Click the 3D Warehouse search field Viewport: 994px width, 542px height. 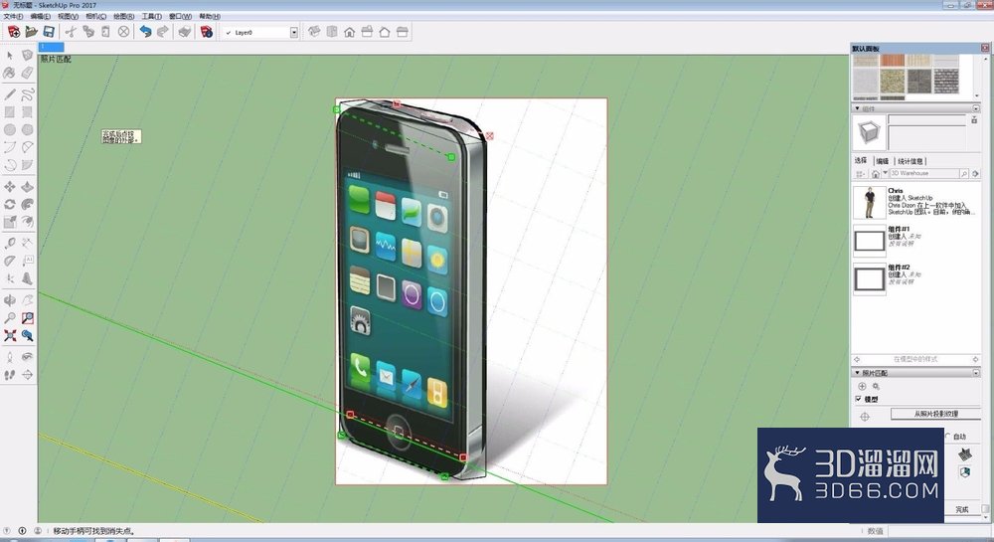tap(923, 173)
